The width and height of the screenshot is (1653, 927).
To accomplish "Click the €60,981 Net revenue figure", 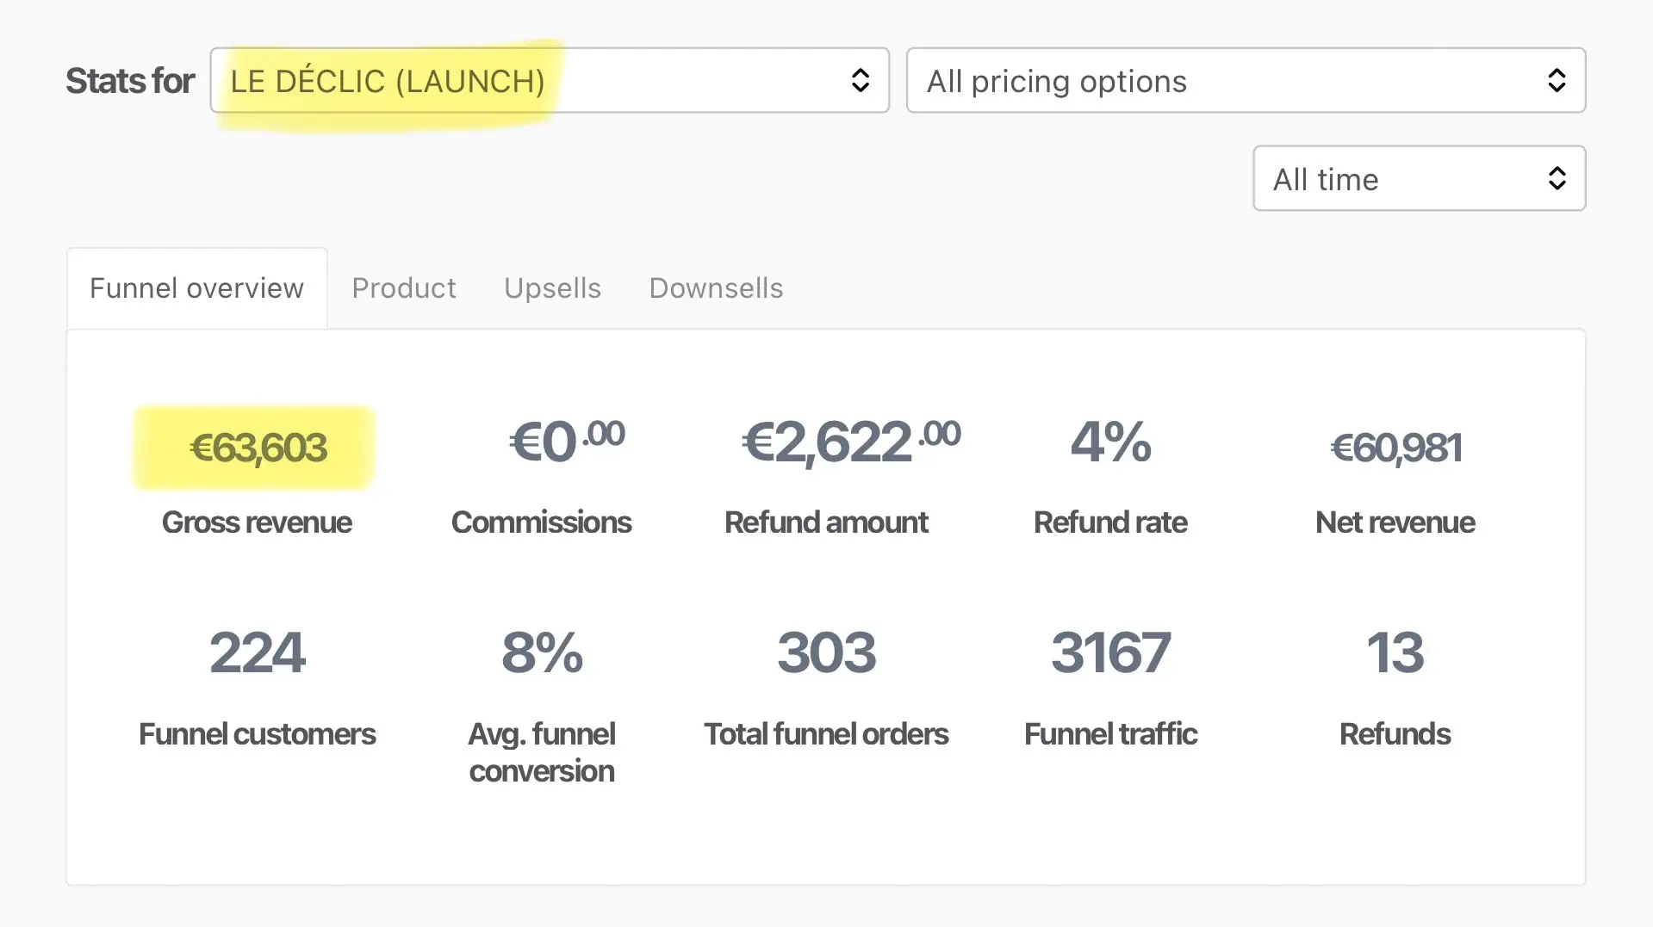I will [x=1395, y=448].
